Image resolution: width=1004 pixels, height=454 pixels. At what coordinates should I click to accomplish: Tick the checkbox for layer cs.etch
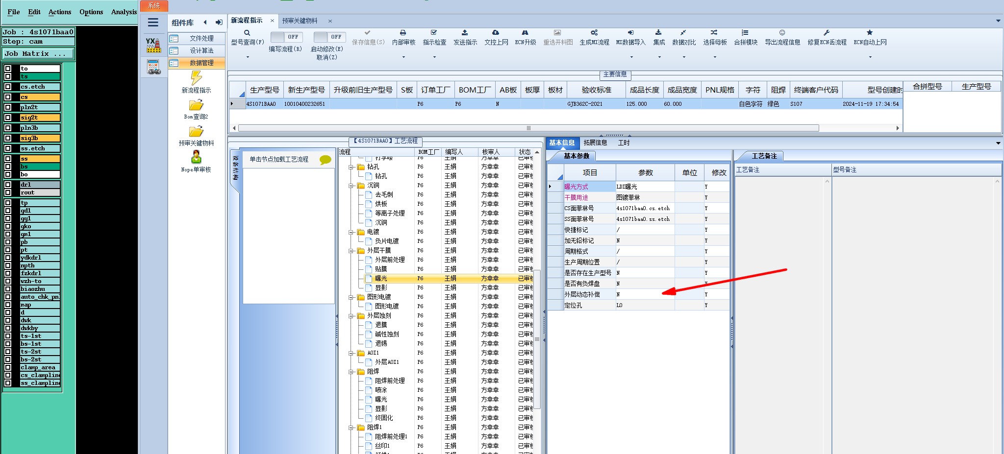pos(8,87)
